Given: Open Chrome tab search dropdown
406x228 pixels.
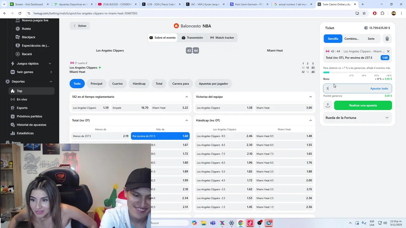Looking at the screenshot, I should pyautogui.click(x=4, y=4).
